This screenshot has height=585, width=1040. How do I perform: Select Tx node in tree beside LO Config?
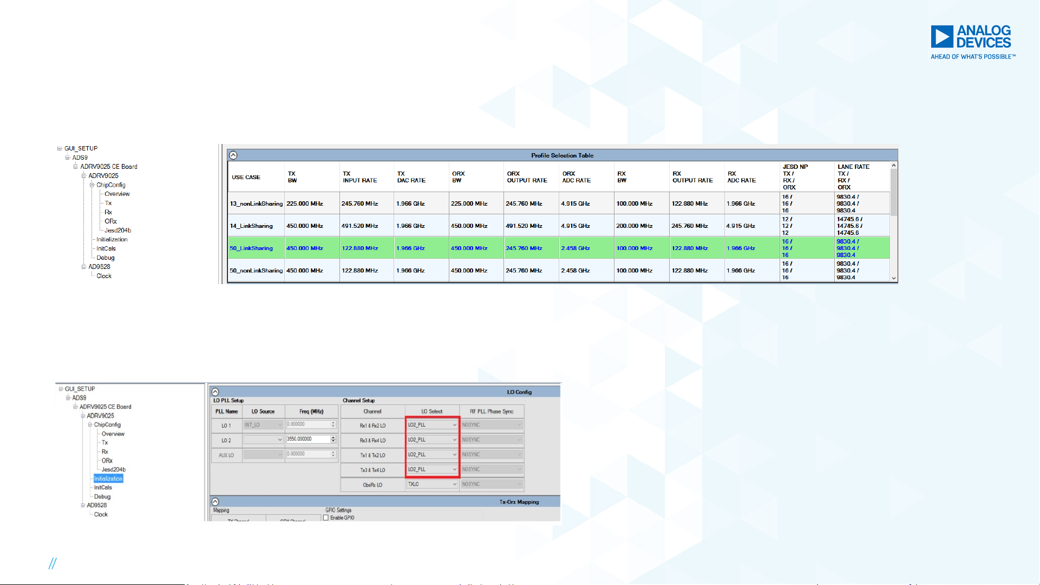[104, 442]
